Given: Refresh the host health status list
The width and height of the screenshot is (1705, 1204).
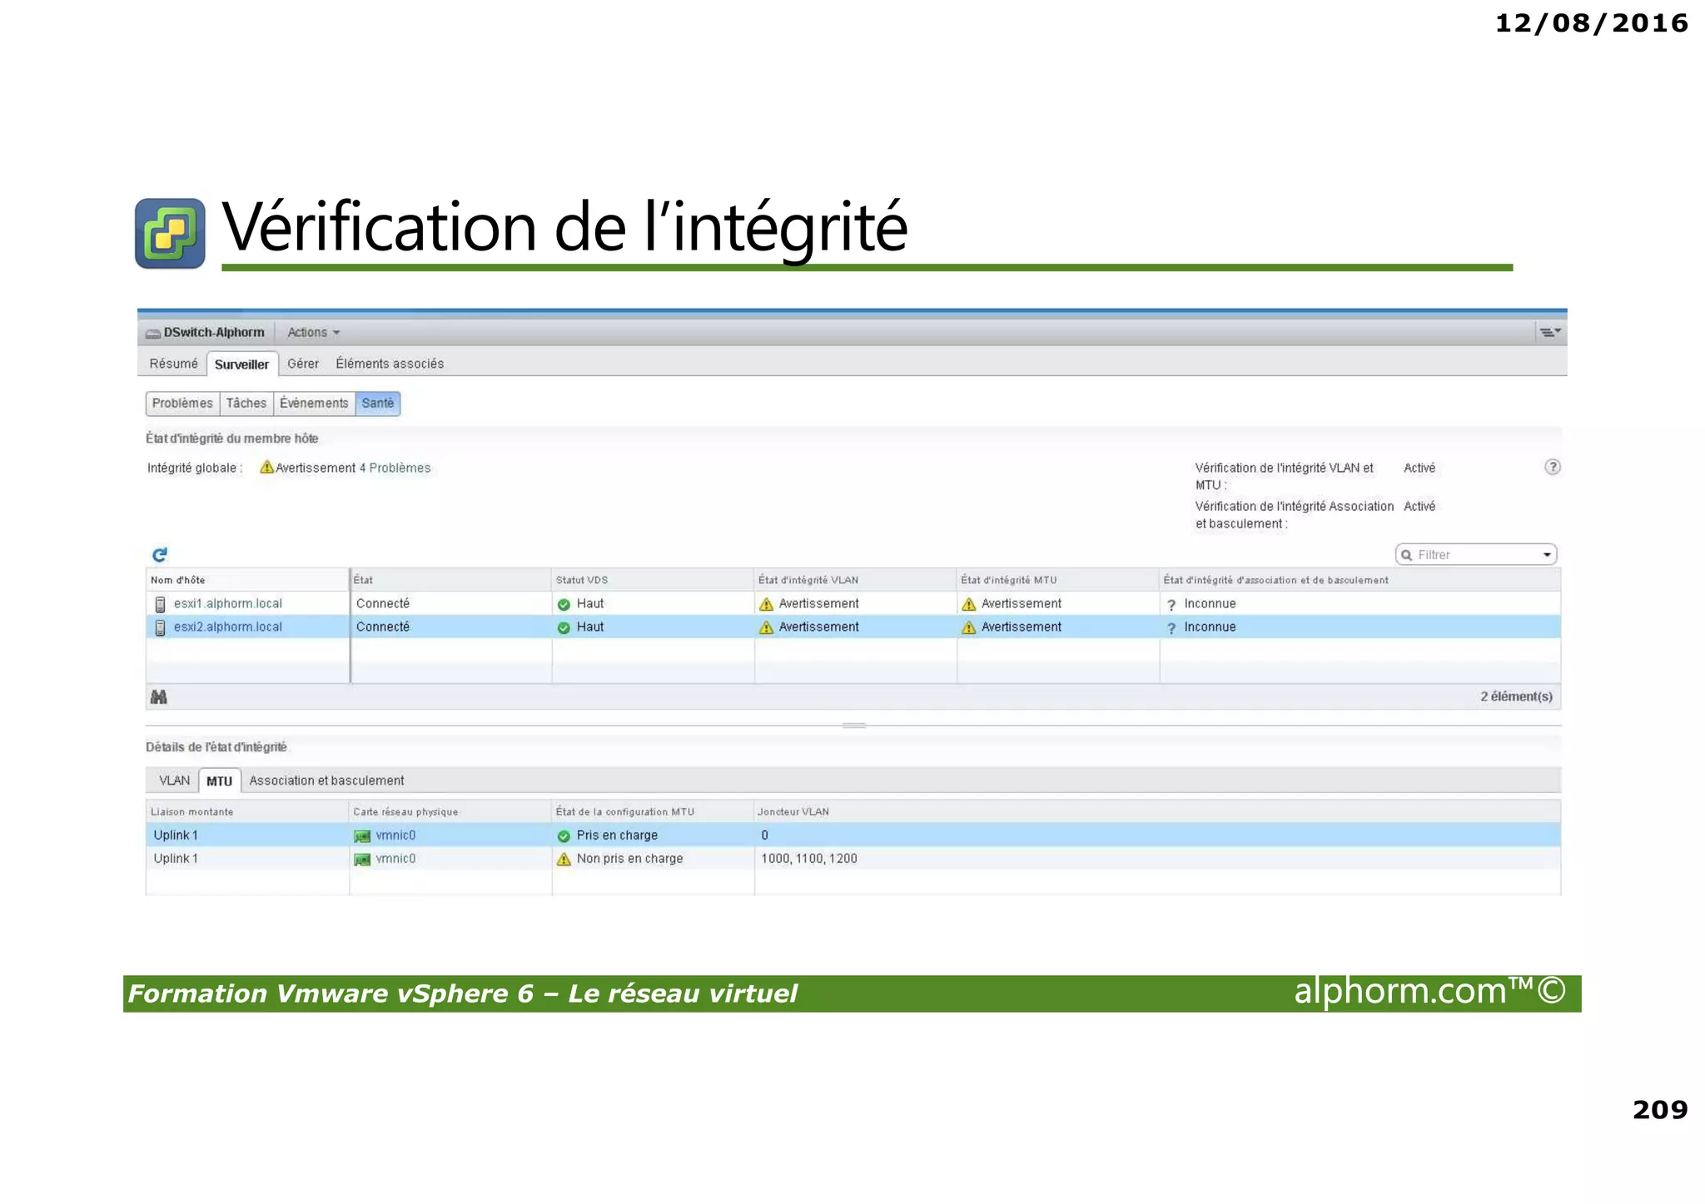Looking at the screenshot, I should [160, 554].
